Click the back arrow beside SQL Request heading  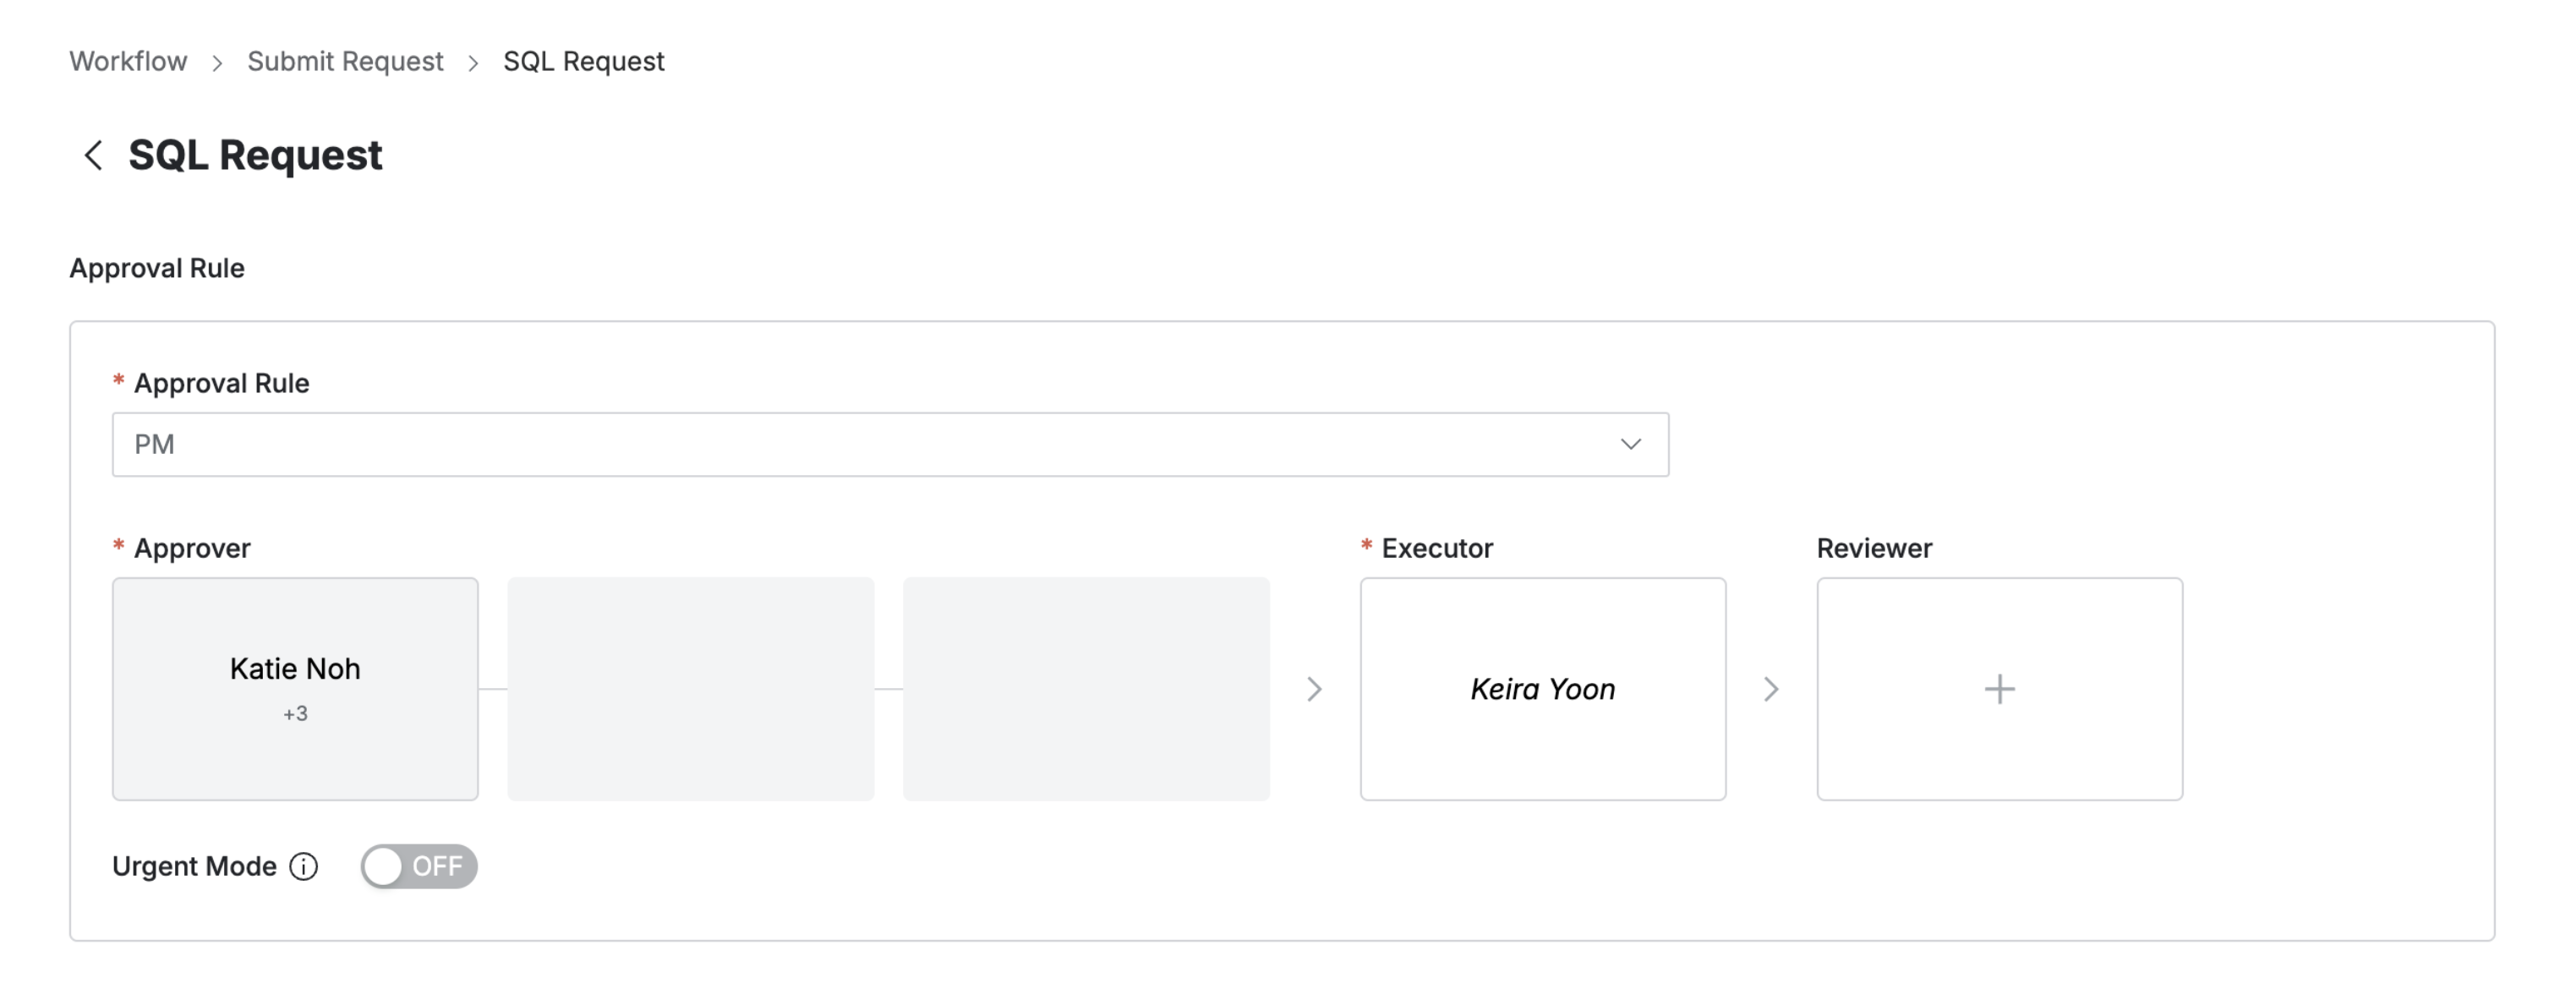click(x=93, y=155)
